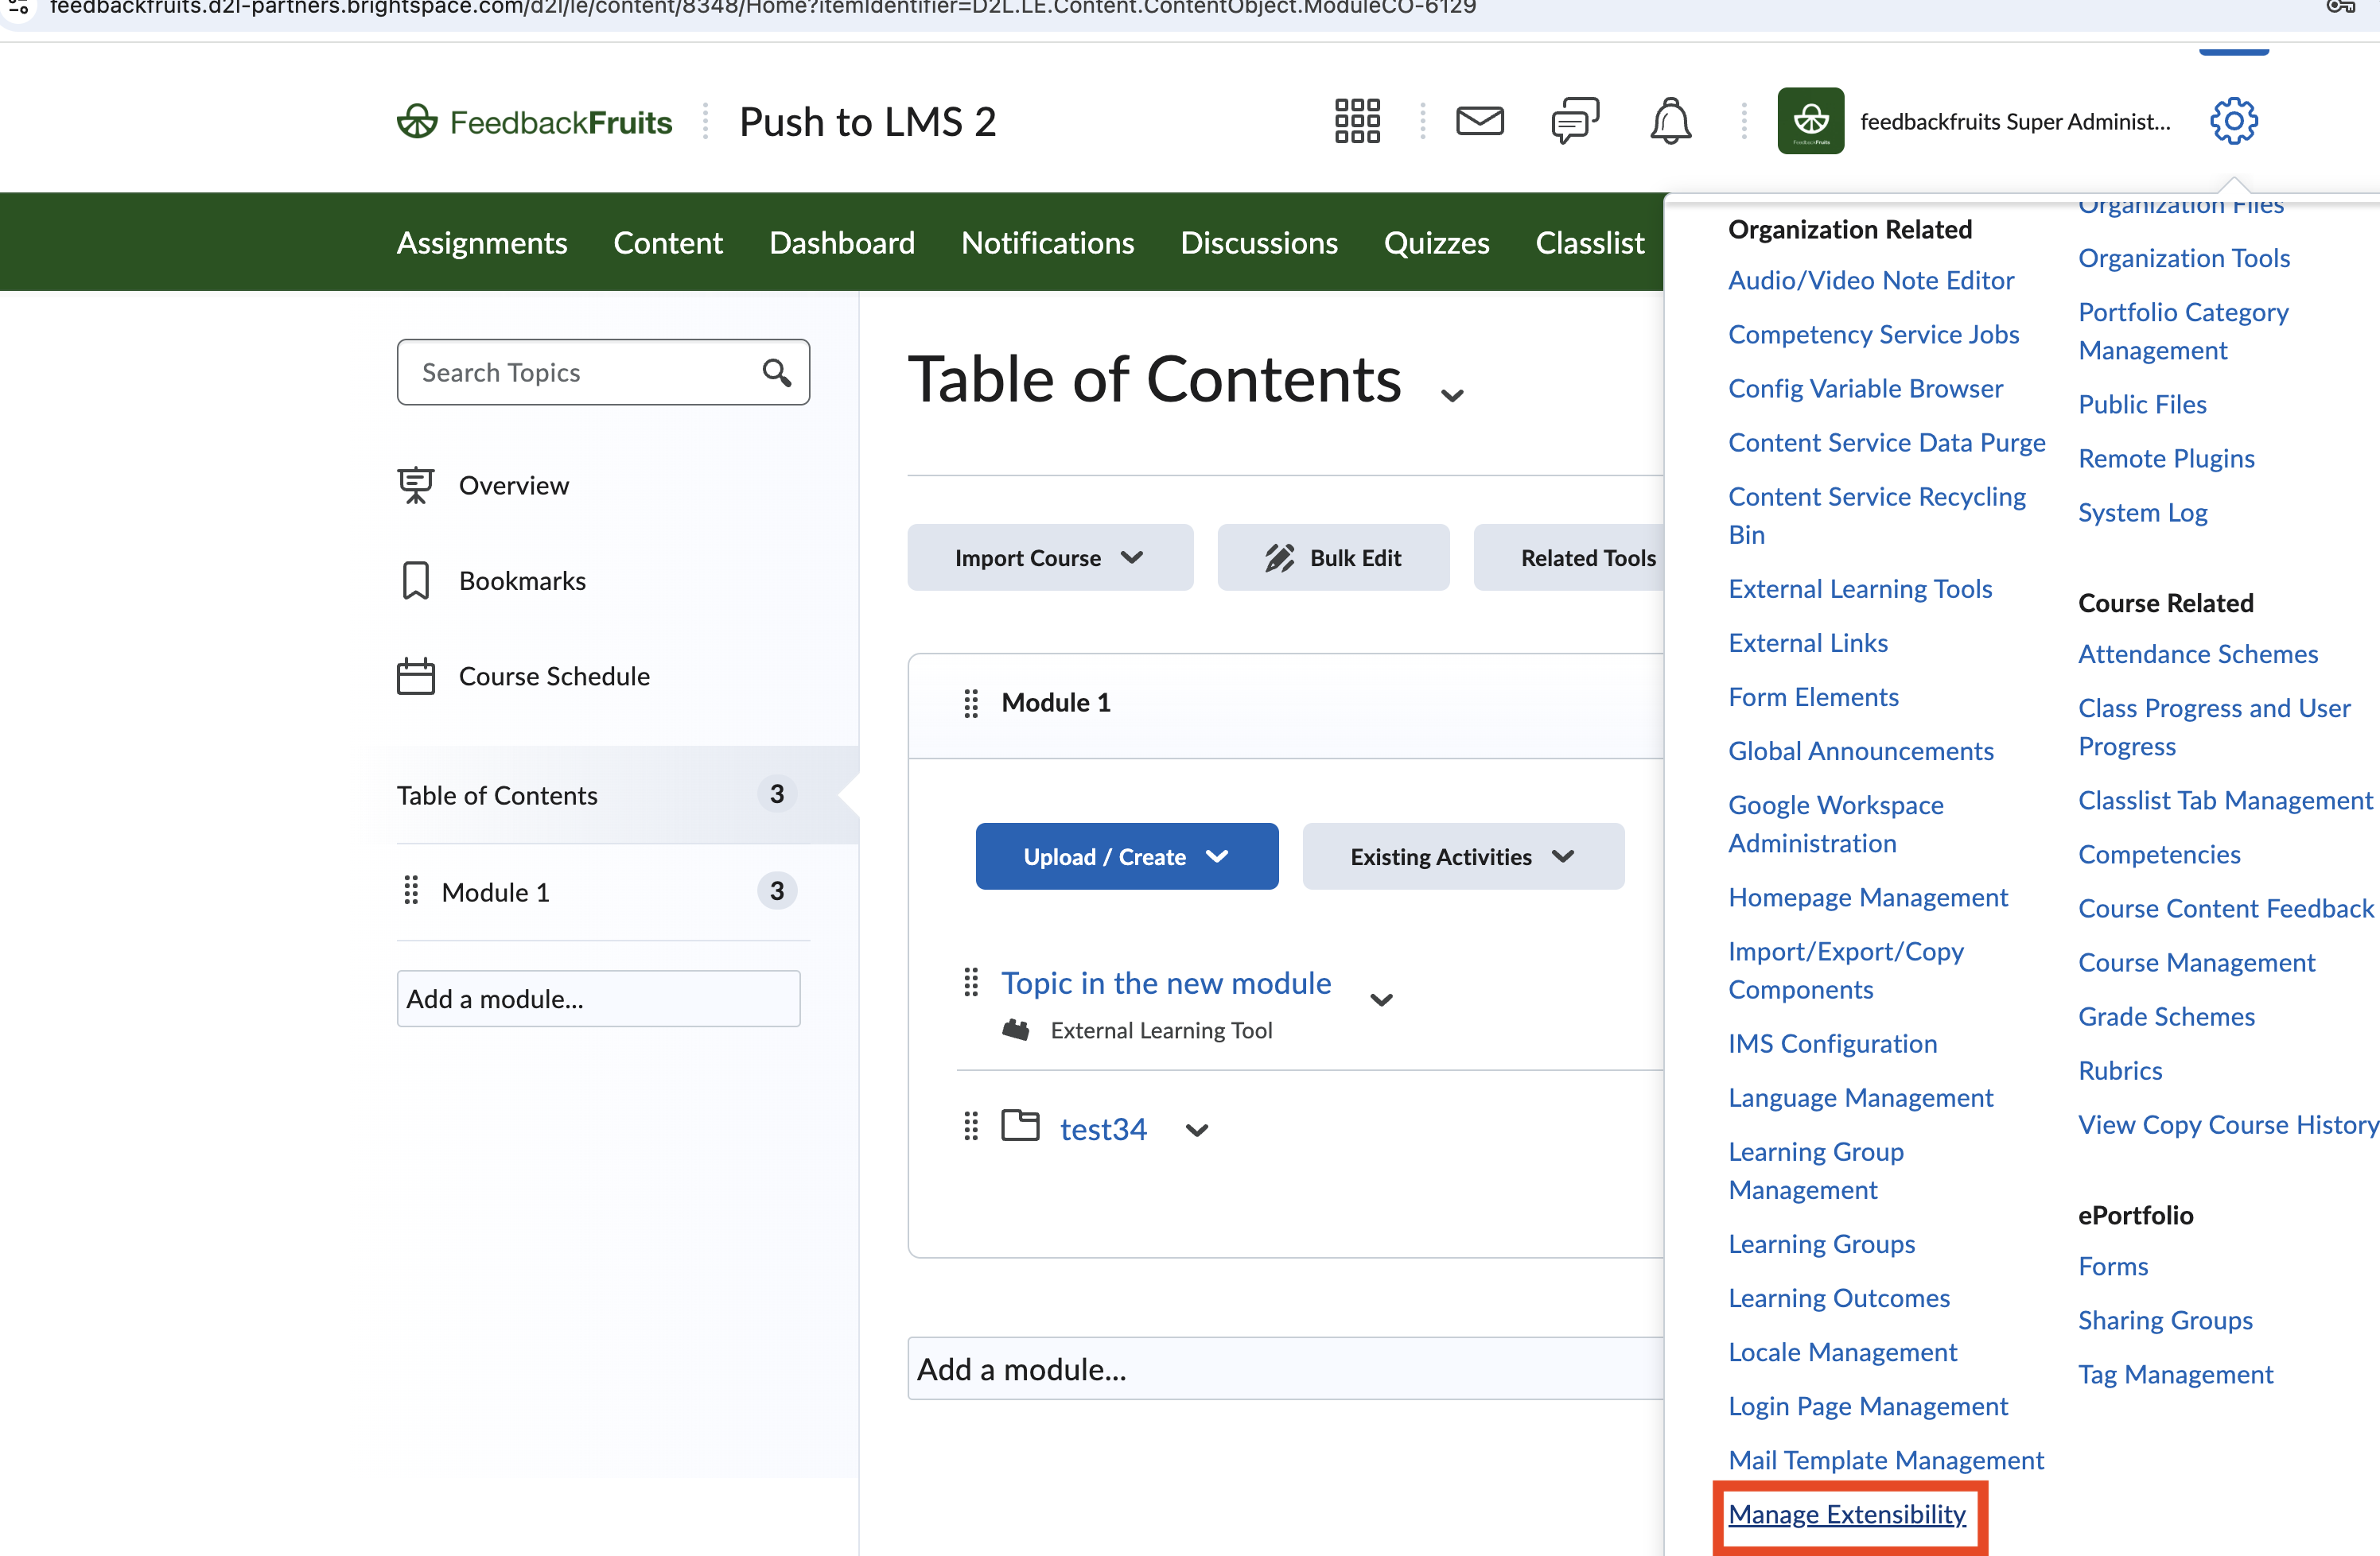Go to the Classlist nav tab
Image resolution: width=2380 pixels, height=1556 pixels.
click(1590, 243)
